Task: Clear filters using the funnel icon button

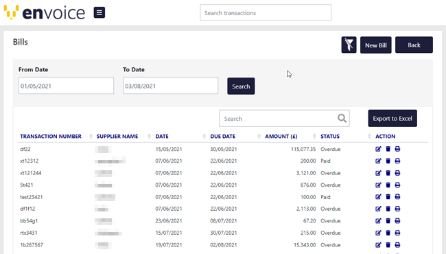Action: coord(349,45)
